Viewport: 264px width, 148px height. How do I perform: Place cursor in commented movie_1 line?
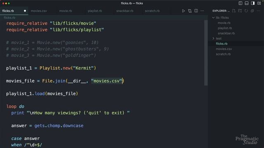(x=52, y=42)
